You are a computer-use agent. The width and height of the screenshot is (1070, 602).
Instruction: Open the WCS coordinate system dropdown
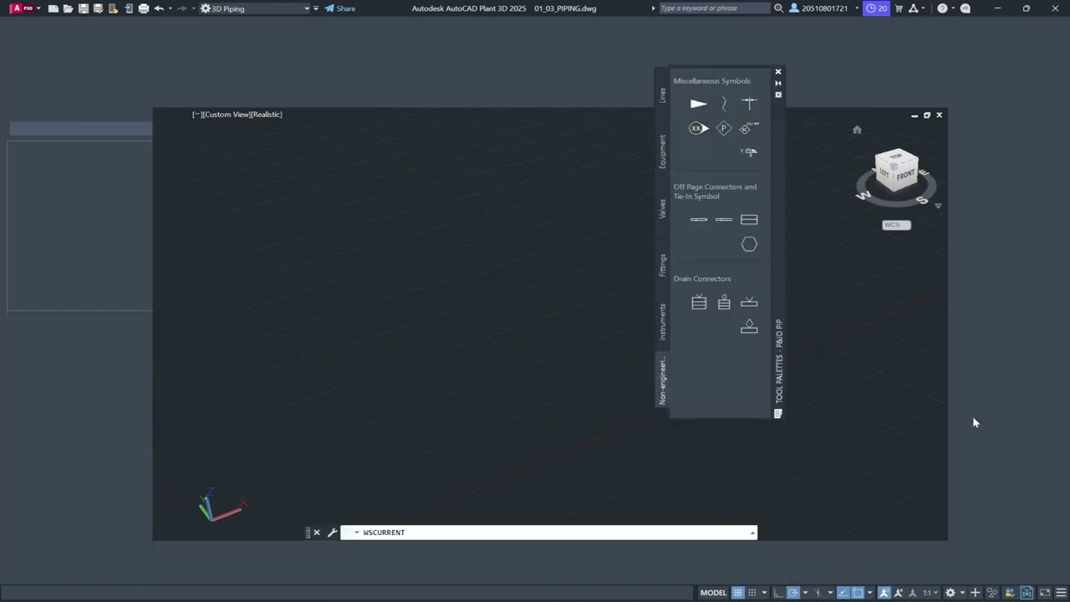tap(896, 225)
